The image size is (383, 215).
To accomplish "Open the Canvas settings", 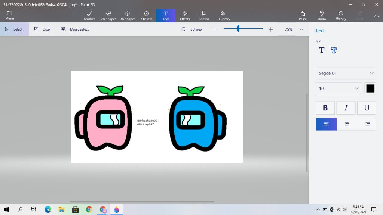I will [204, 16].
